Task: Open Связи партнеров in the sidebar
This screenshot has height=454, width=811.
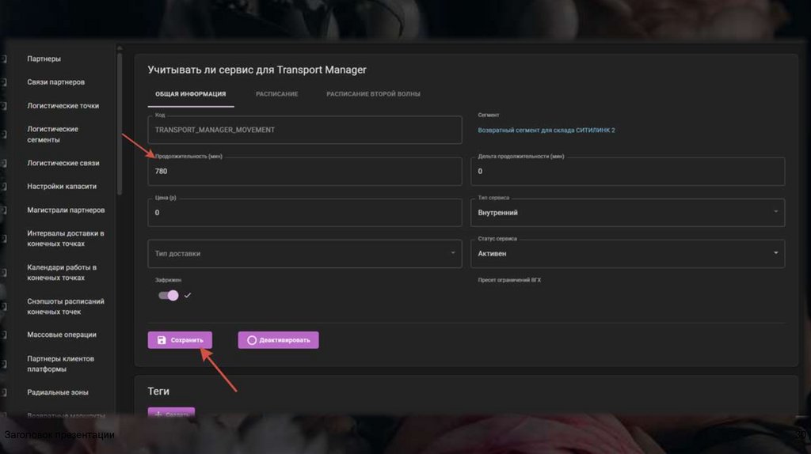Action: coord(56,82)
